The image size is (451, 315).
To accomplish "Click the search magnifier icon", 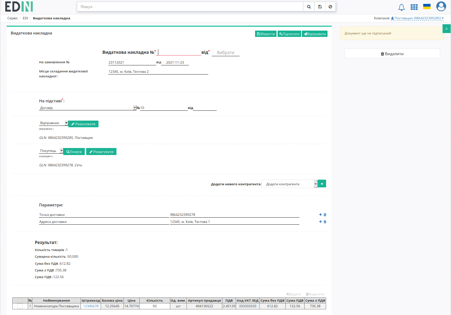I will click(309, 7).
